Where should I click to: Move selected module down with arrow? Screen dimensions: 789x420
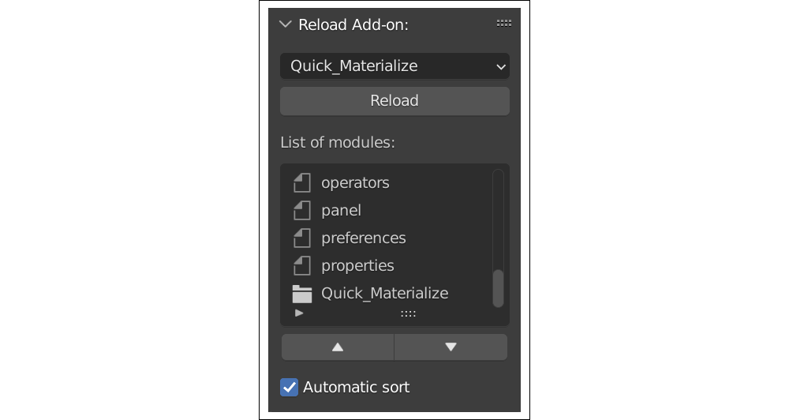451,347
